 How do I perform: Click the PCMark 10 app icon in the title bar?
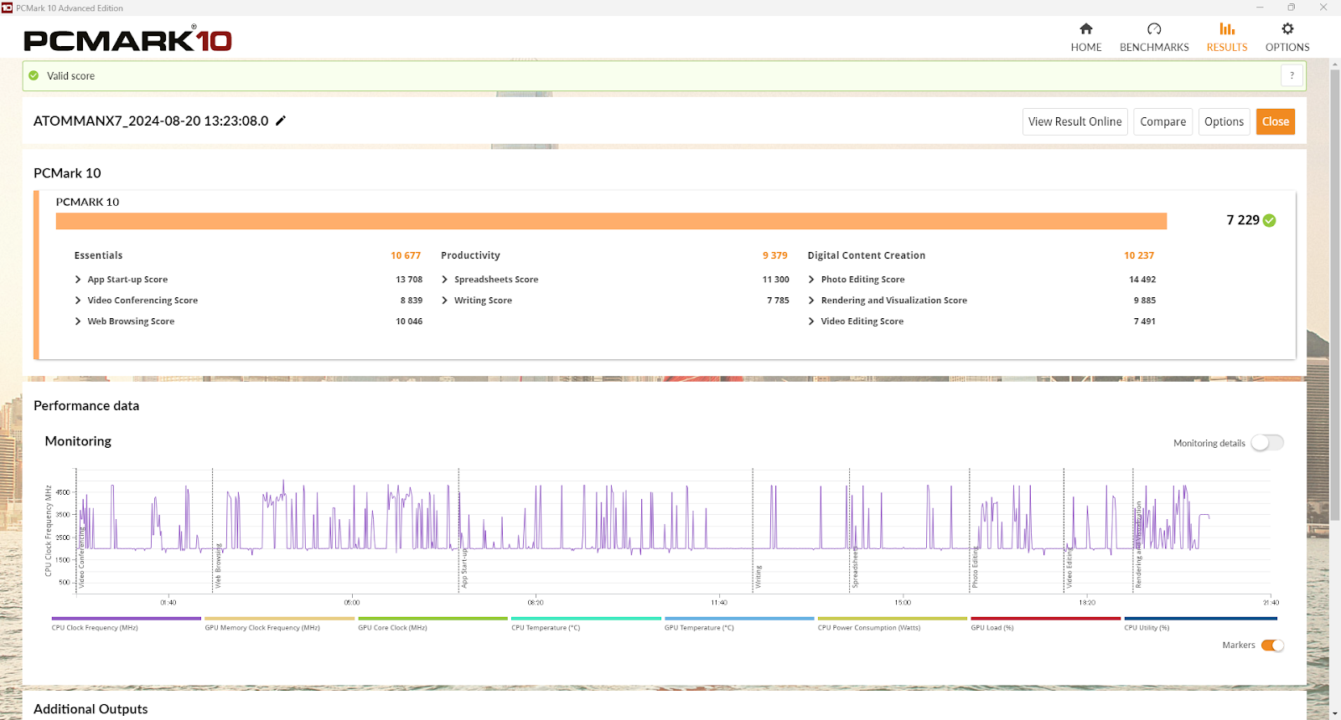pyautogui.click(x=8, y=8)
